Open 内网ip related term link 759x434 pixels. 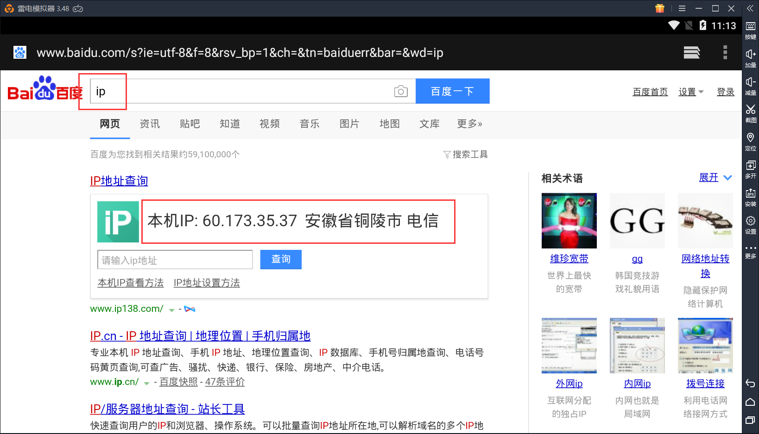(637, 384)
